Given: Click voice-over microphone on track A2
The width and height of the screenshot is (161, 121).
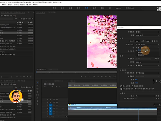Looking at the screenshot, I should tap(63, 111).
